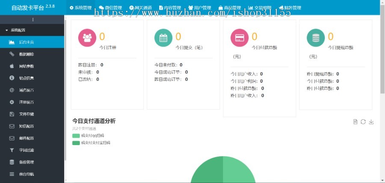Open 注册设置 gear icon in sidebar
This screenshot has width=385, height=183.
coord(12,102)
